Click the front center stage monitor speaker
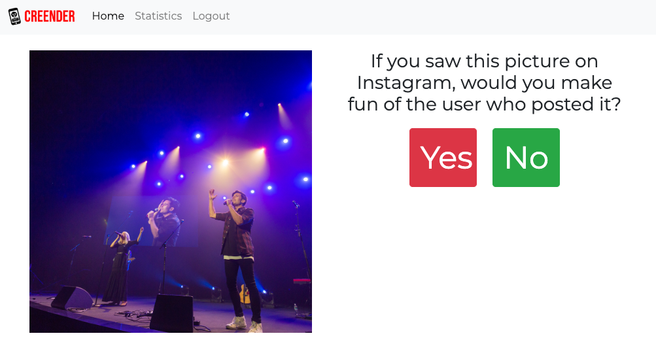The image size is (656, 357). click(172, 313)
